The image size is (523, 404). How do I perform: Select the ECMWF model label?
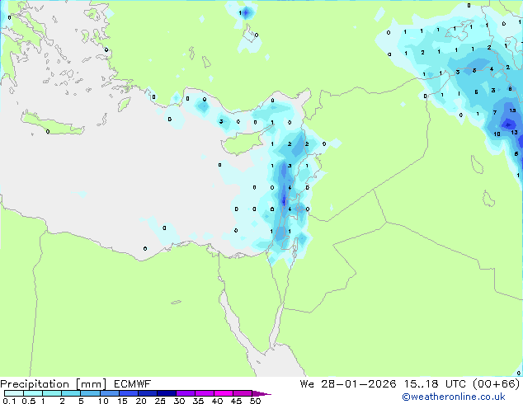coord(133,384)
